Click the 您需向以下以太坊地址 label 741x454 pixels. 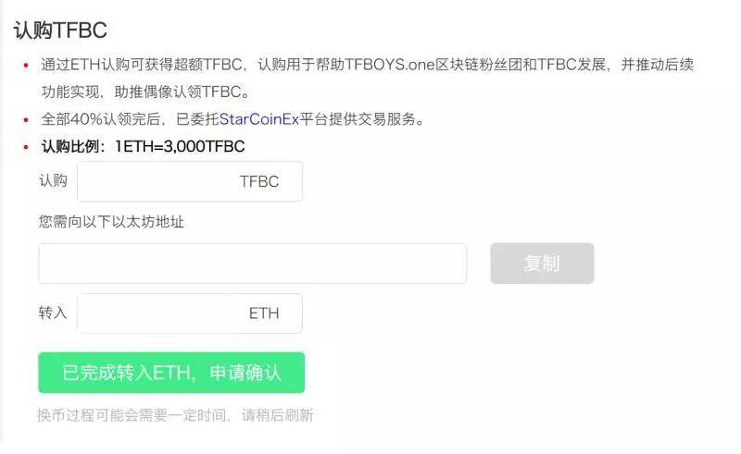click(111, 221)
